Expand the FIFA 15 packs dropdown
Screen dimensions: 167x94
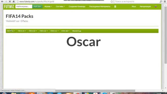11,31
